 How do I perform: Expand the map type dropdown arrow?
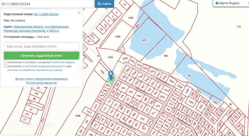coord(248,3)
